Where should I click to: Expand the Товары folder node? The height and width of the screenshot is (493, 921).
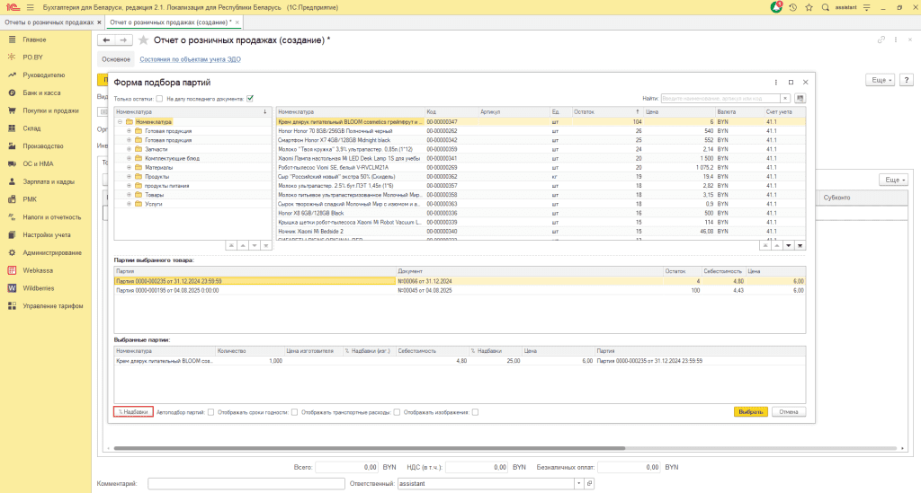(129, 195)
